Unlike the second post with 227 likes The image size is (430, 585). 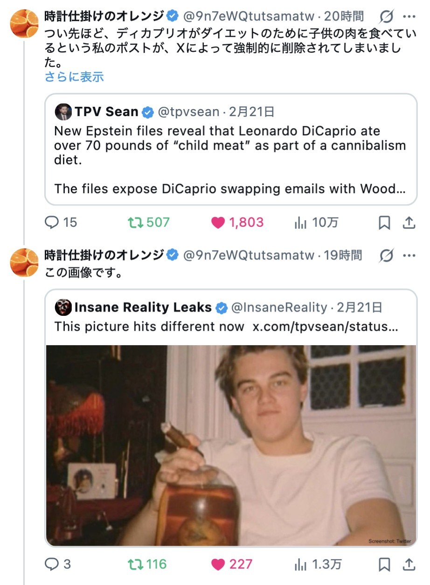218,564
